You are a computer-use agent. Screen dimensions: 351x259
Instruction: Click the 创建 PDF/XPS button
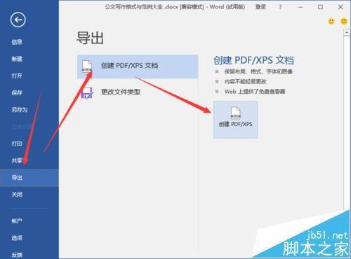click(x=236, y=120)
